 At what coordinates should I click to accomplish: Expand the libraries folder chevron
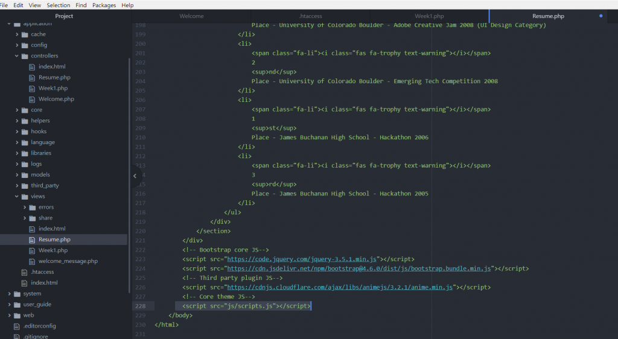pyautogui.click(x=17, y=153)
